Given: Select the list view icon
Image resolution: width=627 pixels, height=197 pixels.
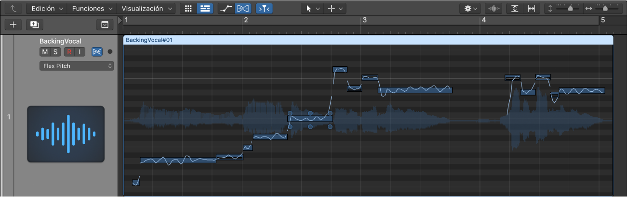Looking at the screenshot, I should (x=205, y=9).
